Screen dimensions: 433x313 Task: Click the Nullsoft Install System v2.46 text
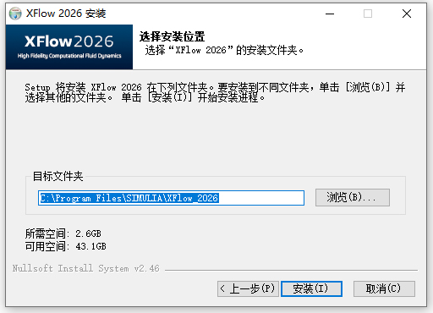tap(86, 268)
